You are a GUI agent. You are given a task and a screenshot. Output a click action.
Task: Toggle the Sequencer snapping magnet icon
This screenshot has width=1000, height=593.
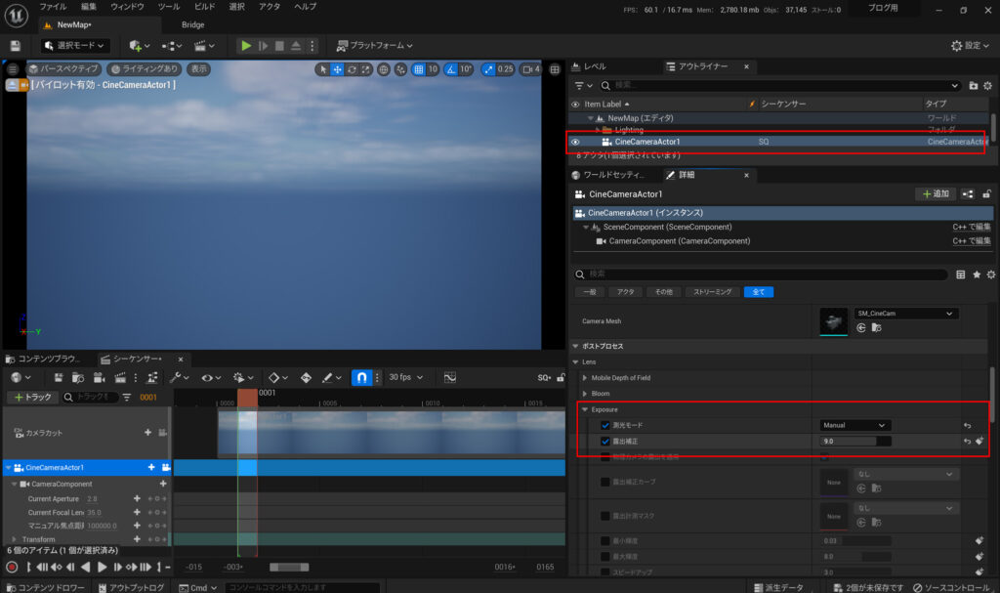360,377
